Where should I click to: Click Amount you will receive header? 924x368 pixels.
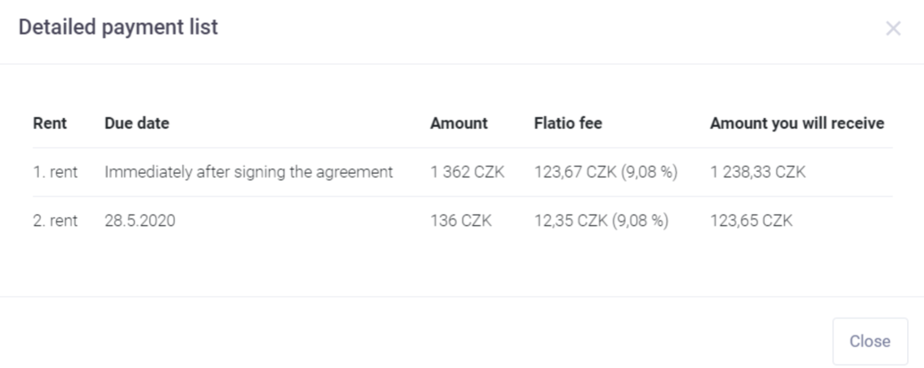797,123
